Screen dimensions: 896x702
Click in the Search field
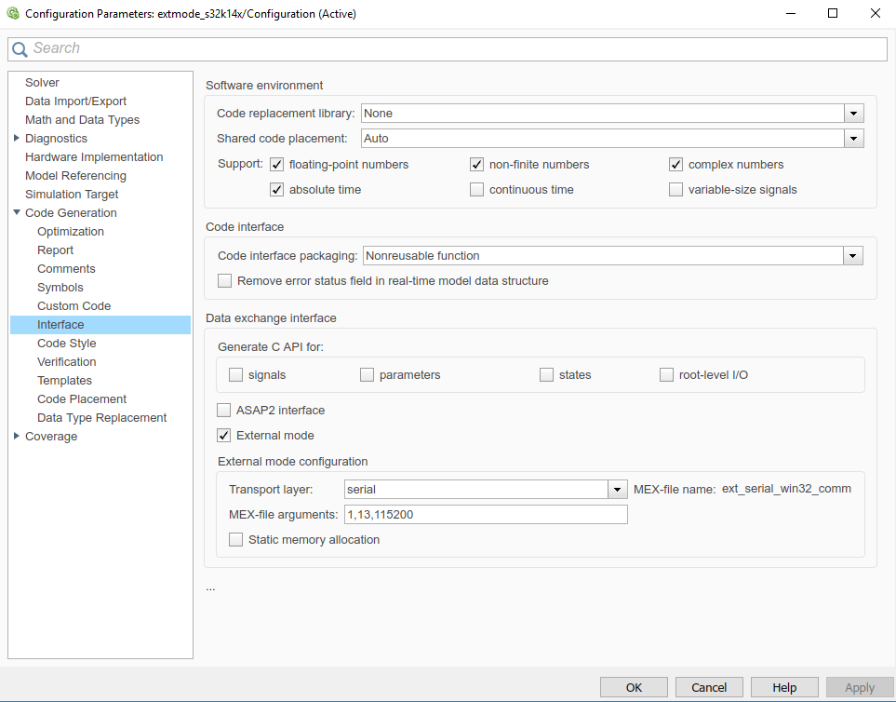448,49
